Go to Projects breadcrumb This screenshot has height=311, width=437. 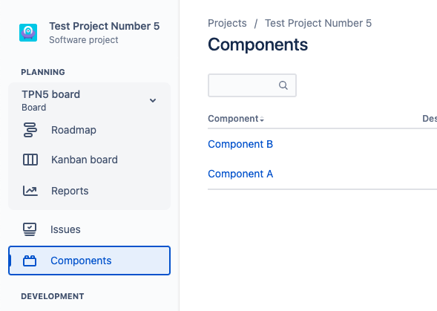pyautogui.click(x=227, y=23)
